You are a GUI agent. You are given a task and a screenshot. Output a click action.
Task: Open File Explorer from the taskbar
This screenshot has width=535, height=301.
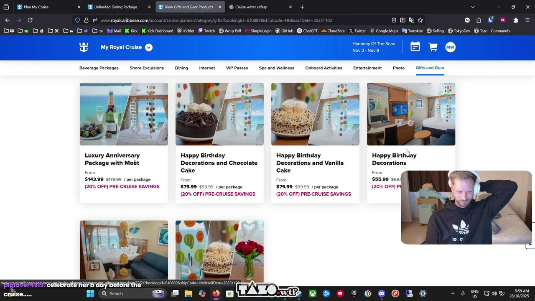[189, 293]
